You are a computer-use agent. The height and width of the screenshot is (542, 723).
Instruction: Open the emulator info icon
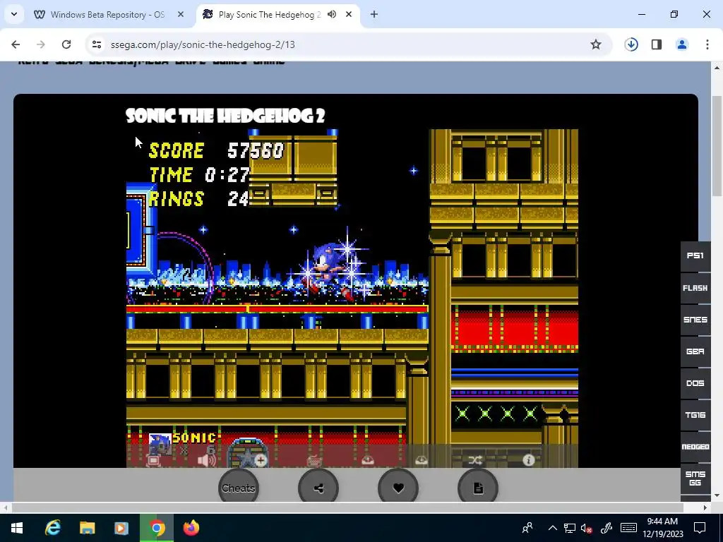point(528,460)
